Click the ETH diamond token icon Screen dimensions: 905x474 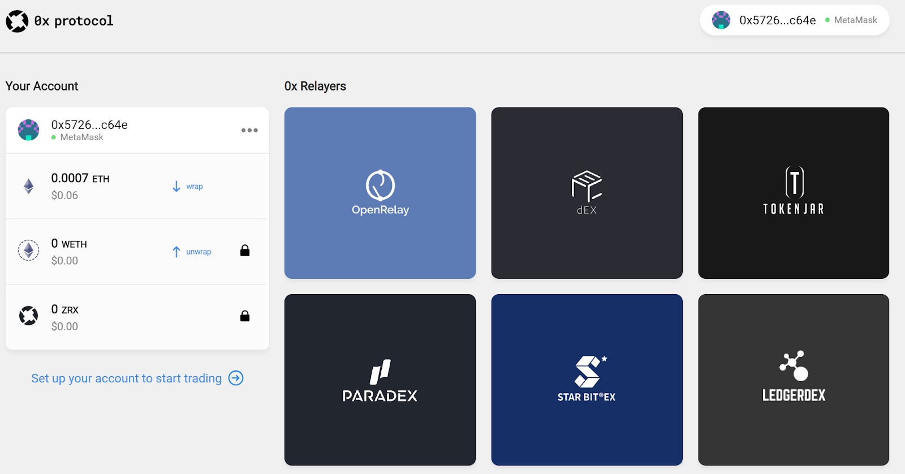(x=28, y=186)
